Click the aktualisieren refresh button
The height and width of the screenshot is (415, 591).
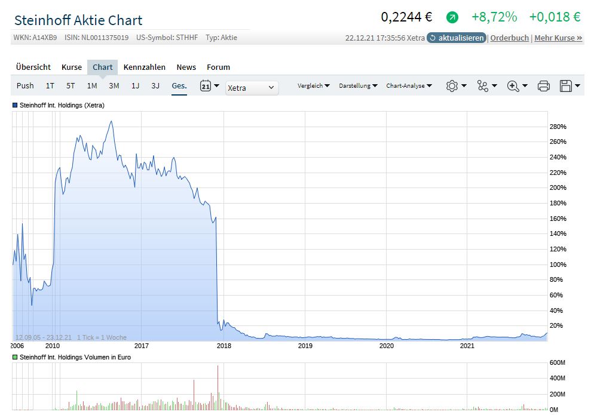(457, 38)
